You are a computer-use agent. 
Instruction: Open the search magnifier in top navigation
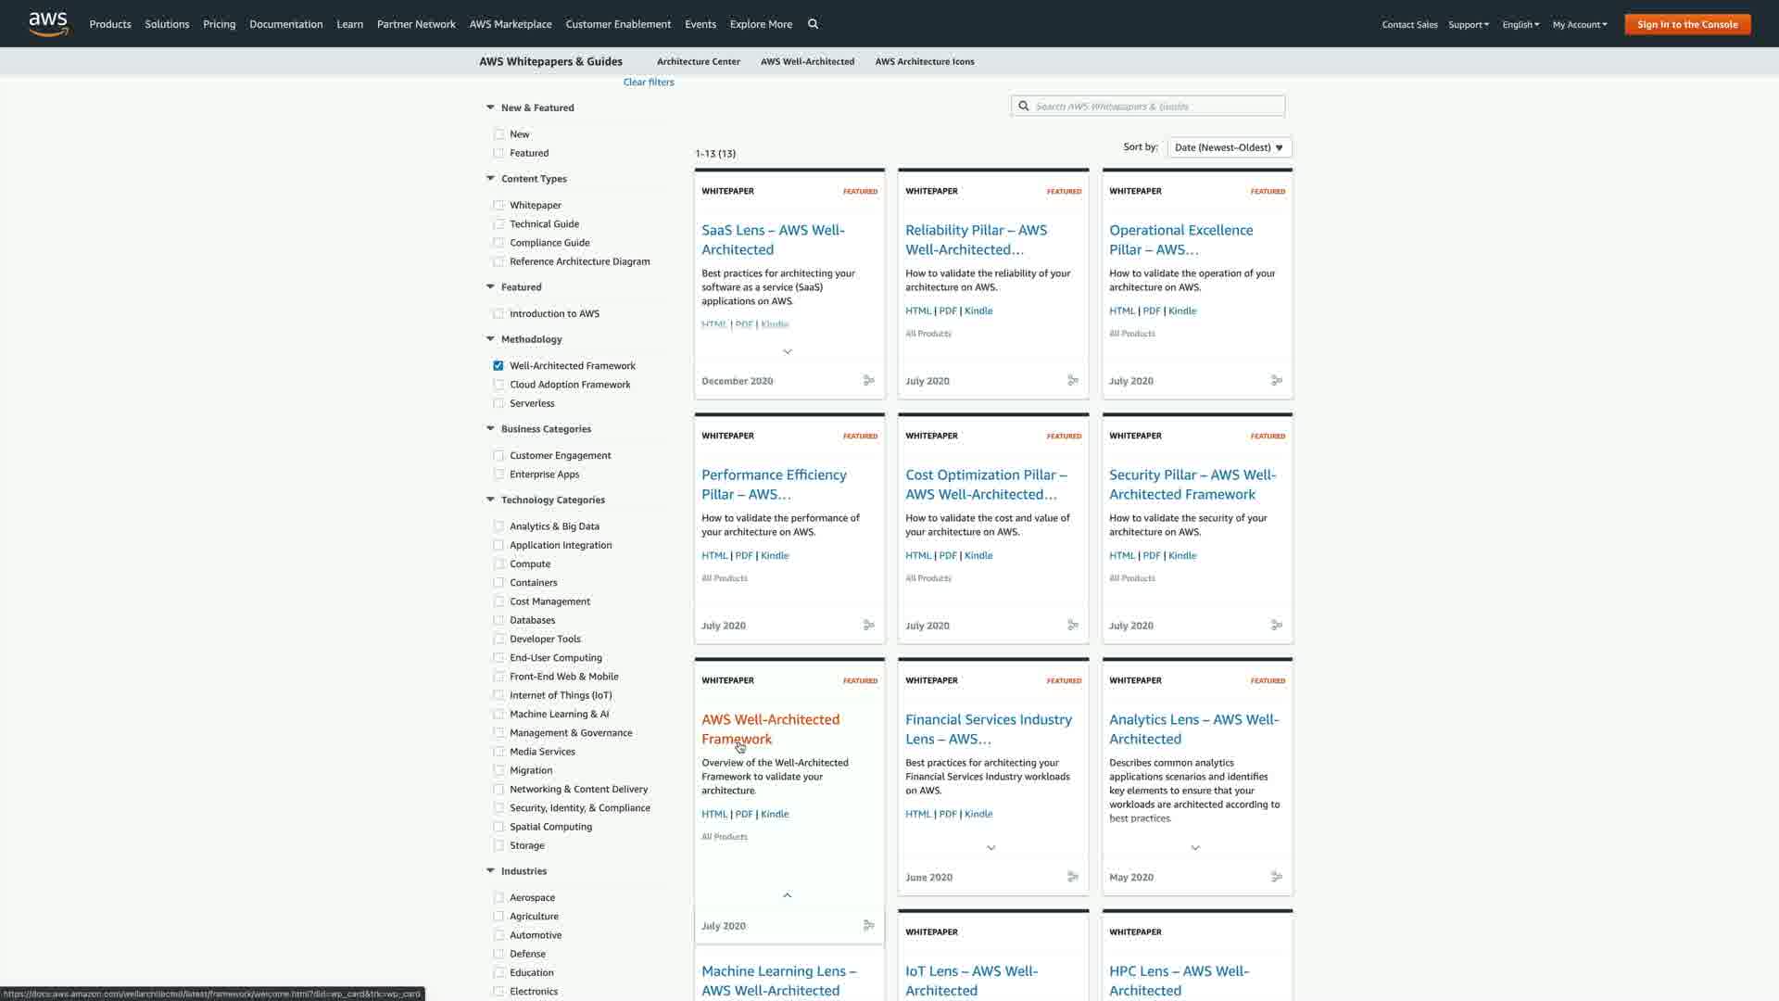point(813,24)
